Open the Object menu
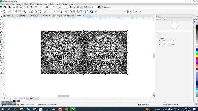The height and width of the screenshot is (111, 198). click(x=25, y=4)
